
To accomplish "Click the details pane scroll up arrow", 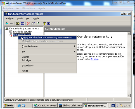I will click(129, 33).
